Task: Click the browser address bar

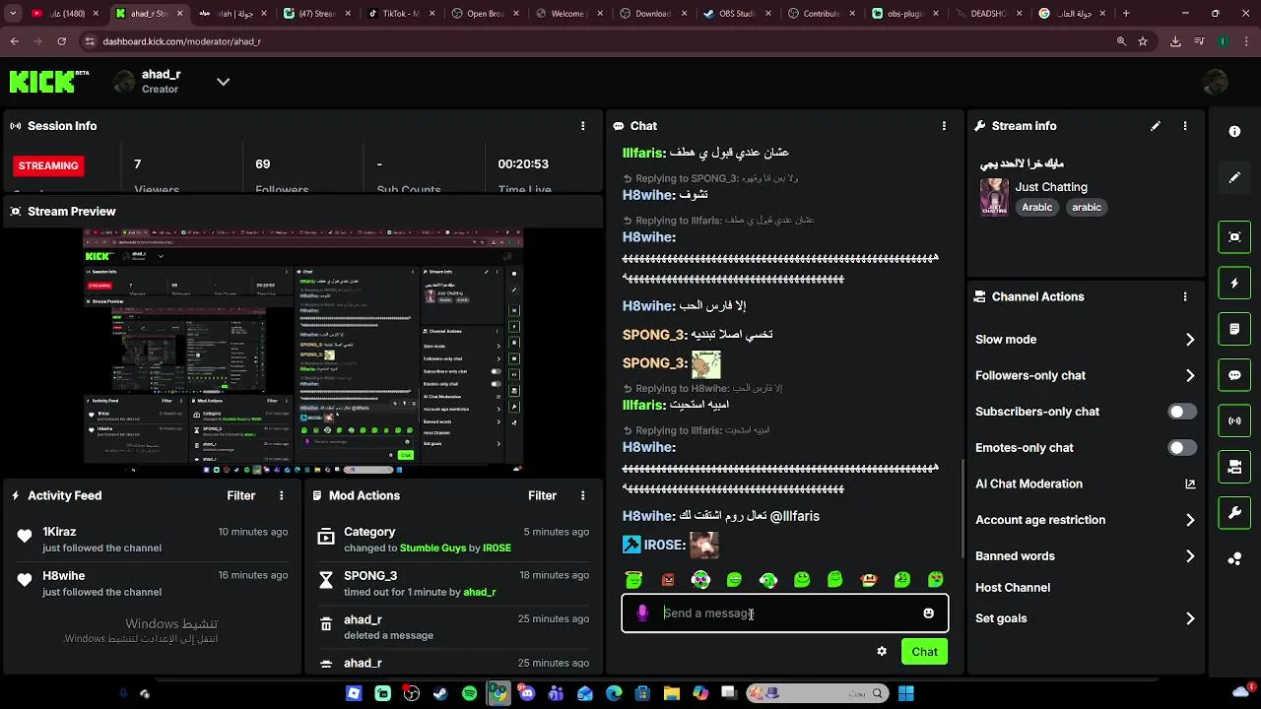Action: click(591, 41)
